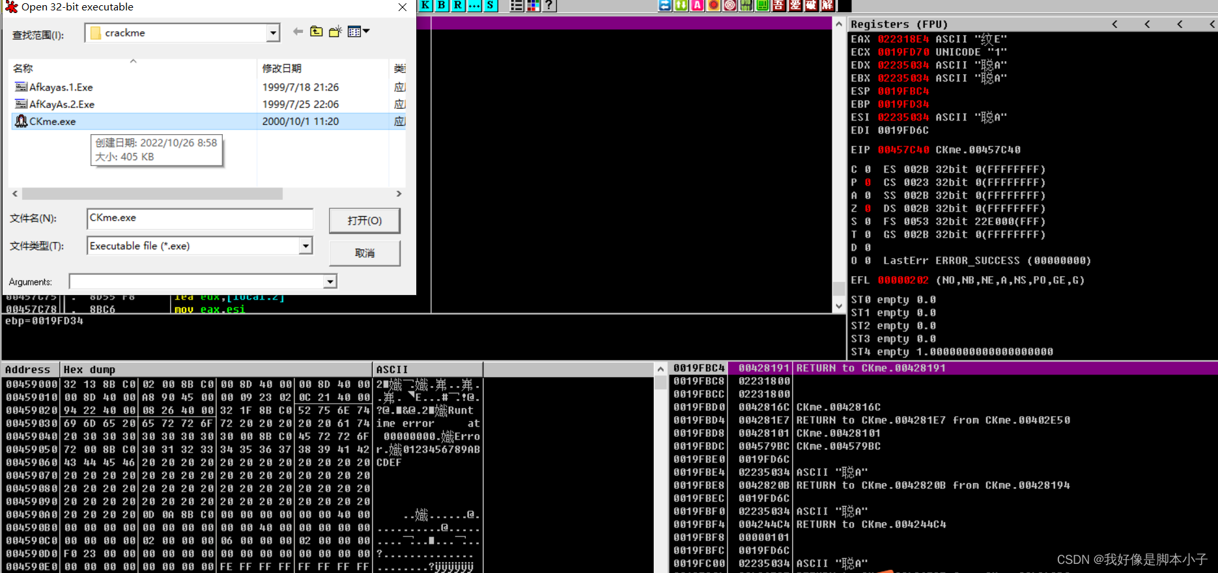
Task: Go up one folder level icon
Action: (317, 31)
